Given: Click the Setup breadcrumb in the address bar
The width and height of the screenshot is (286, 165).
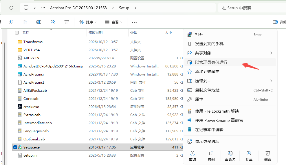Looking at the screenshot, I should 124,8.
